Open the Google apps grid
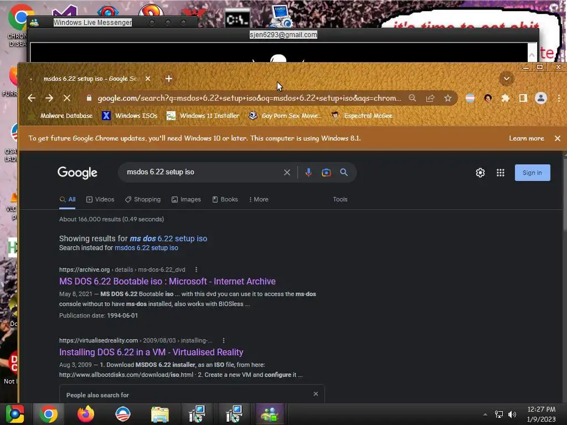 [x=501, y=173]
